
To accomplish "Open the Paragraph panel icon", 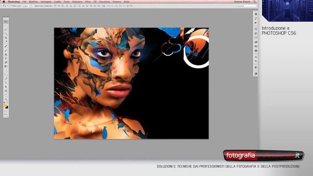I will (256, 61).
